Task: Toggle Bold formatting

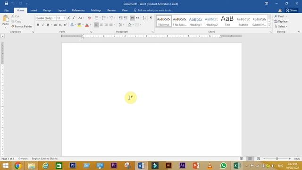Action: coord(38,25)
